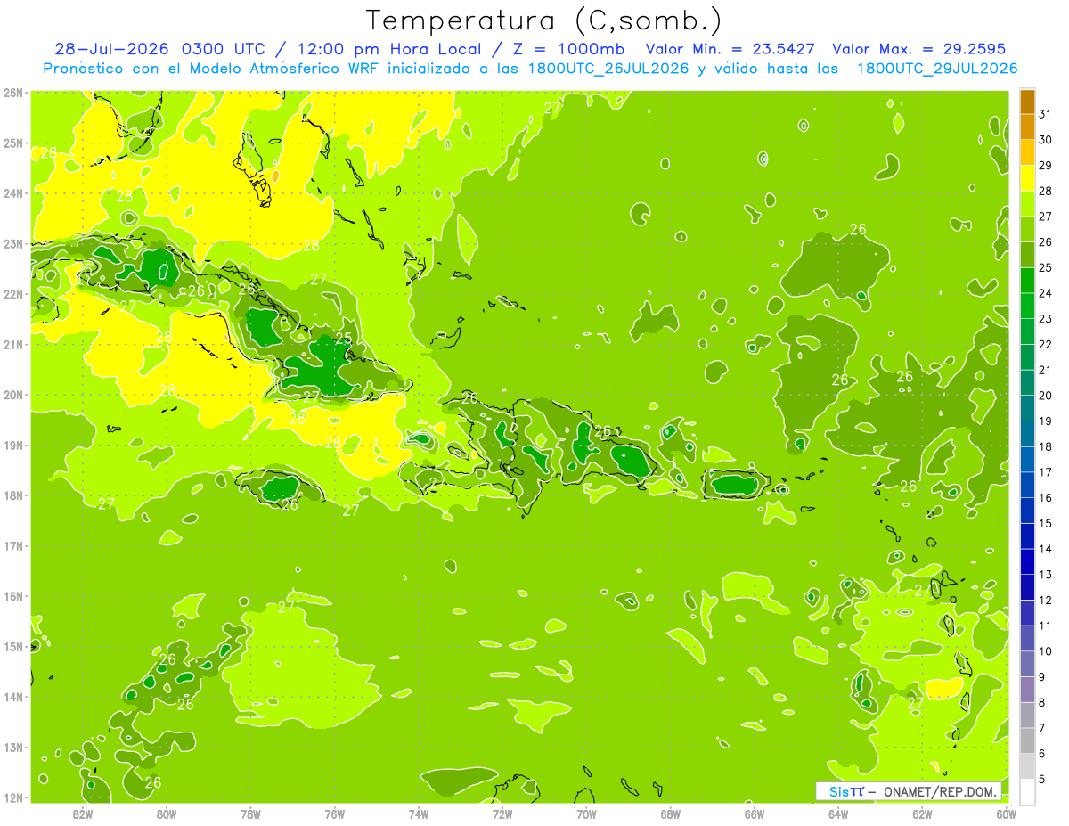The width and height of the screenshot is (1069, 826).
Task: Click the 19N latitude axis label
Action: click(13, 445)
